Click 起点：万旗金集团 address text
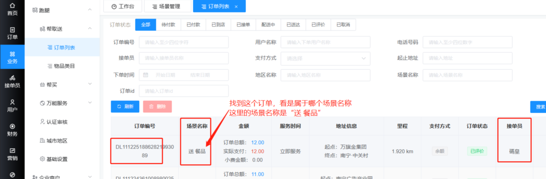 pos(345,147)
